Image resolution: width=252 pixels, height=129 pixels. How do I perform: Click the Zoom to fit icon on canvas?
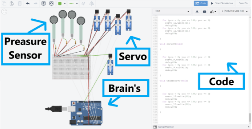click(4, 12)
